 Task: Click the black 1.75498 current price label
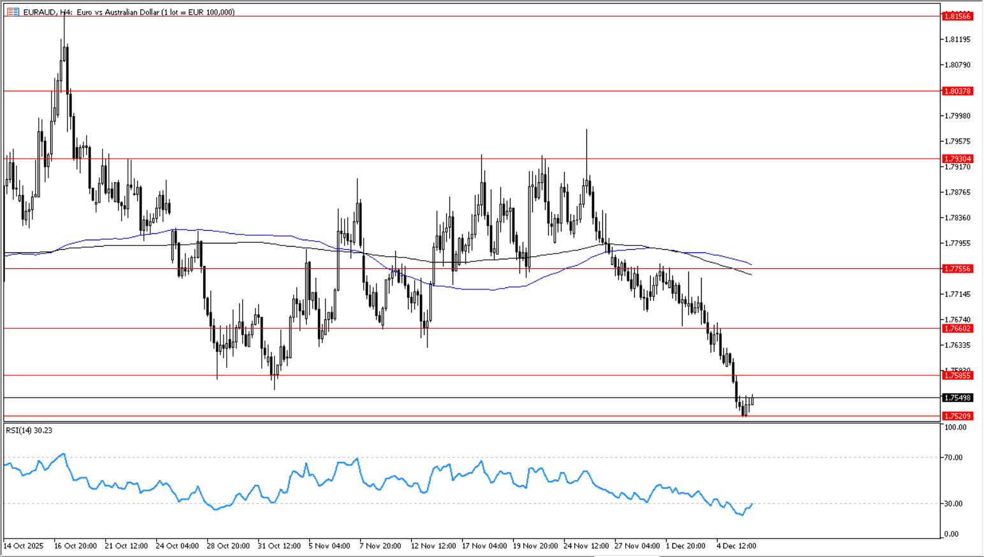pyautogui.click(x=957, y=398)
